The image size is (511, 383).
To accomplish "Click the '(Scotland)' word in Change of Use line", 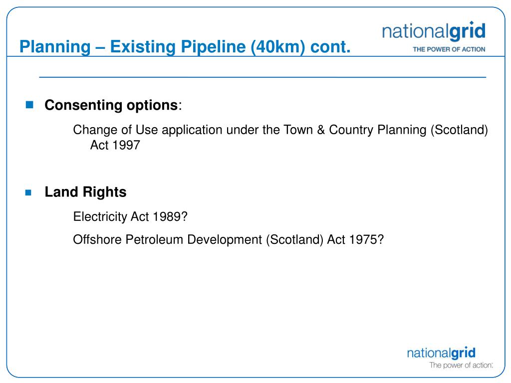I will (x=459, y=130).
